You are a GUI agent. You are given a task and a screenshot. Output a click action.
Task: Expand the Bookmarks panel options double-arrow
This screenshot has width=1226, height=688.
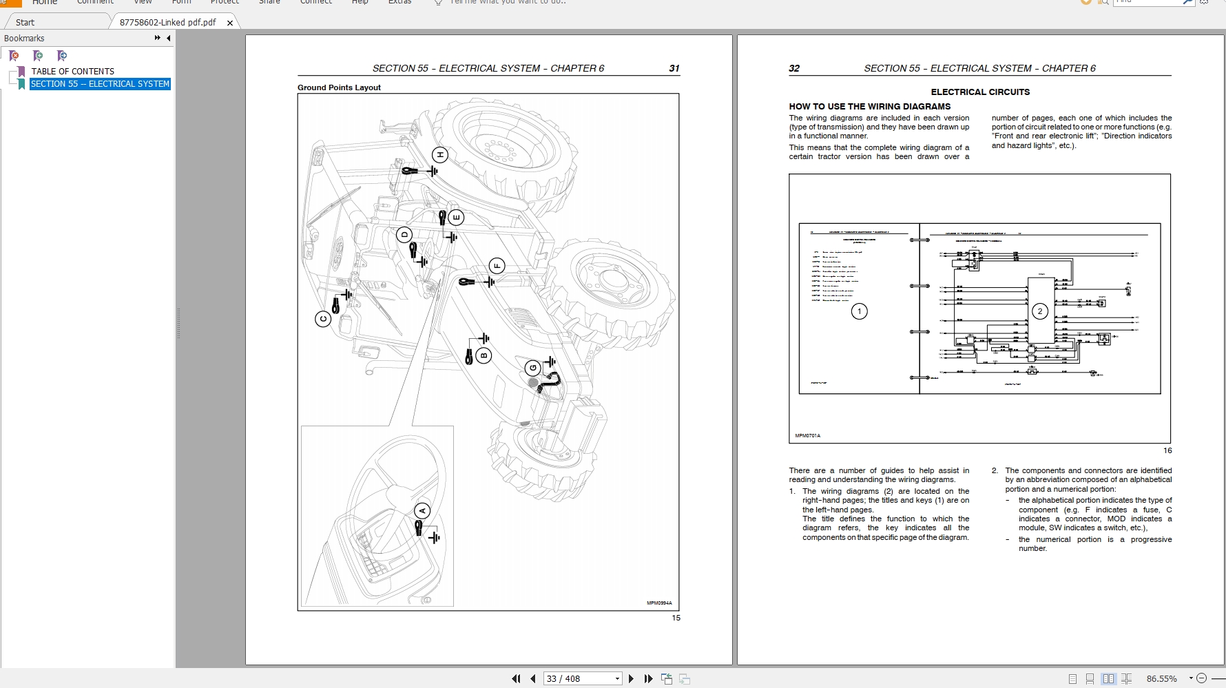pyautogui.click(x=158, y=39)
